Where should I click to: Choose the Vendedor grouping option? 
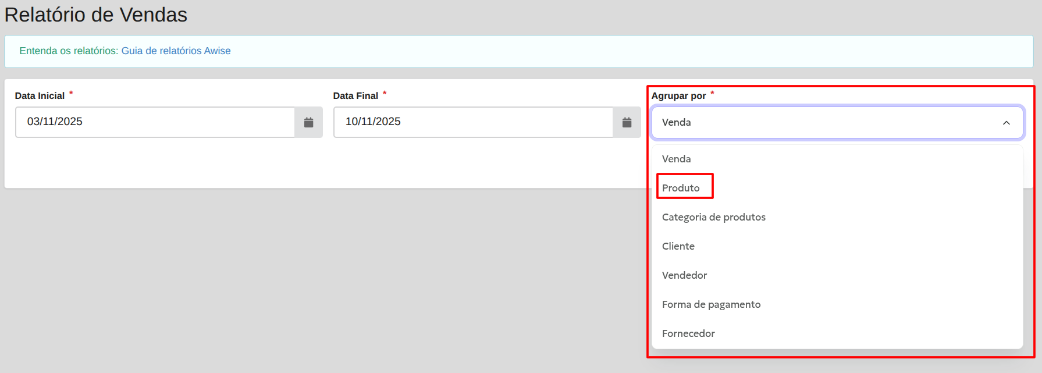684,275
